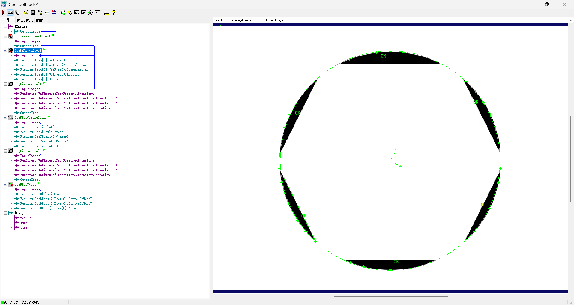The height and width of the screenshot is (305, 574).
Task: Collapse the CogImageConvertTool1 node
Action: point(5,36)
